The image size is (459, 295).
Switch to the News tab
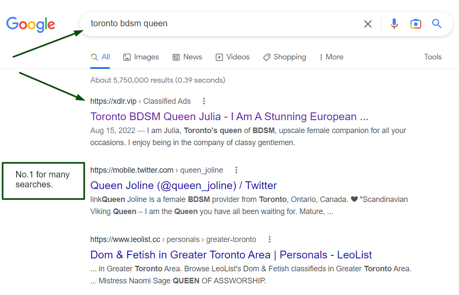[187, 57]
